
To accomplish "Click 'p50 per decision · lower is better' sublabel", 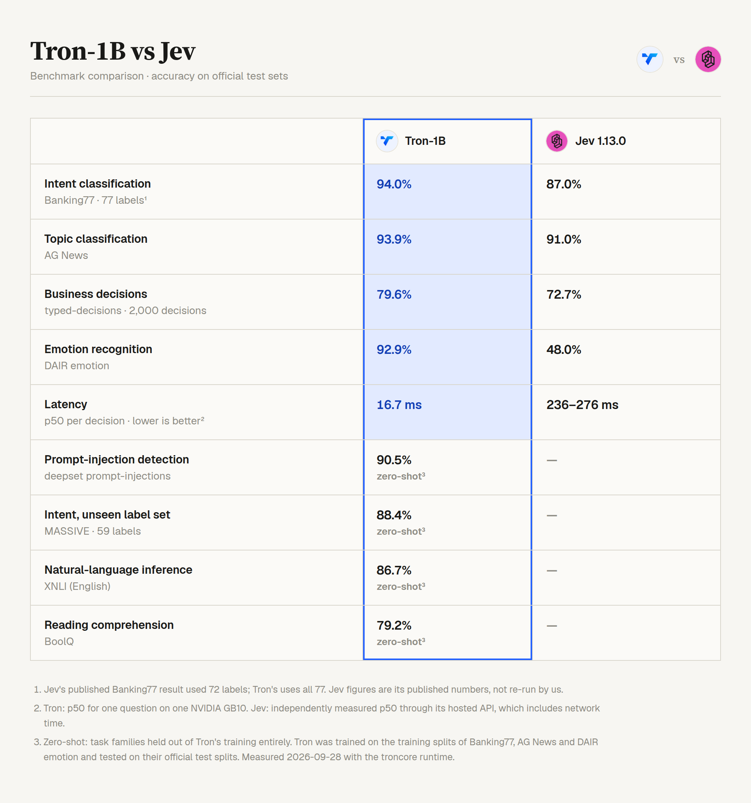I will [x=124, y=421].
